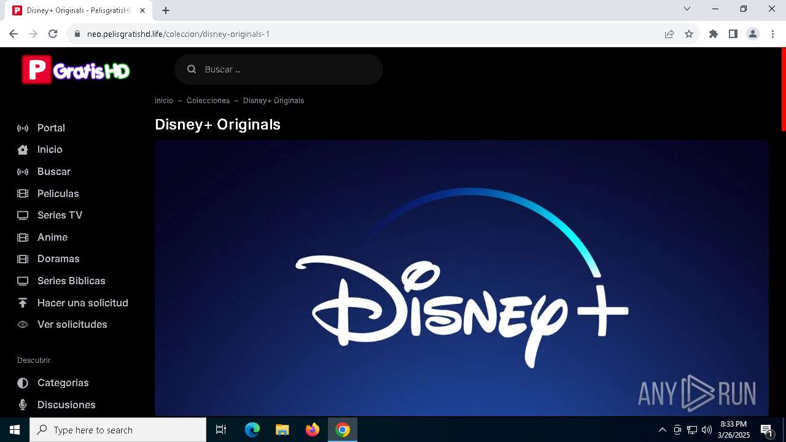
Task: Click the magnifier icon in search bar
Action: click(x=192, y=69)
